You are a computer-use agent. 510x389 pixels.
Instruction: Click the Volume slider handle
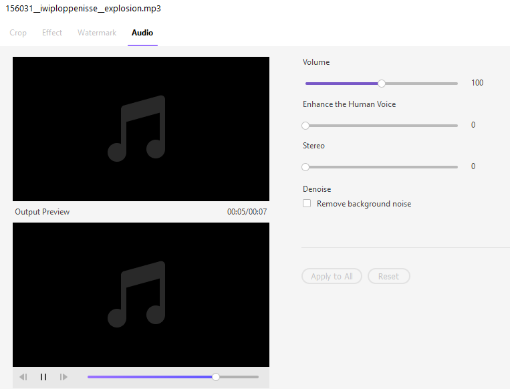382,84
